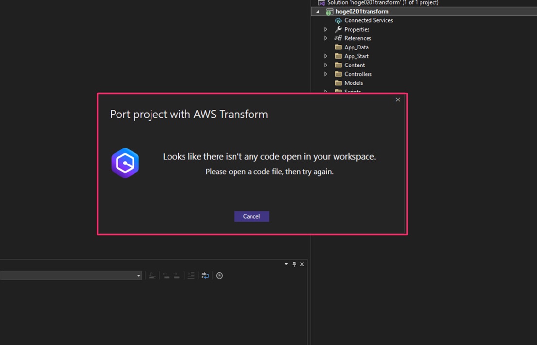
Task: Click the clock icon in output toolbar
Action: point(219,276)
